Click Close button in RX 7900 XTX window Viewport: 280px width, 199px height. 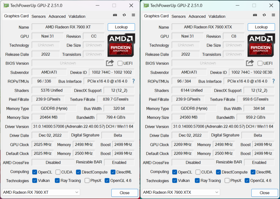tap(265, 193)
